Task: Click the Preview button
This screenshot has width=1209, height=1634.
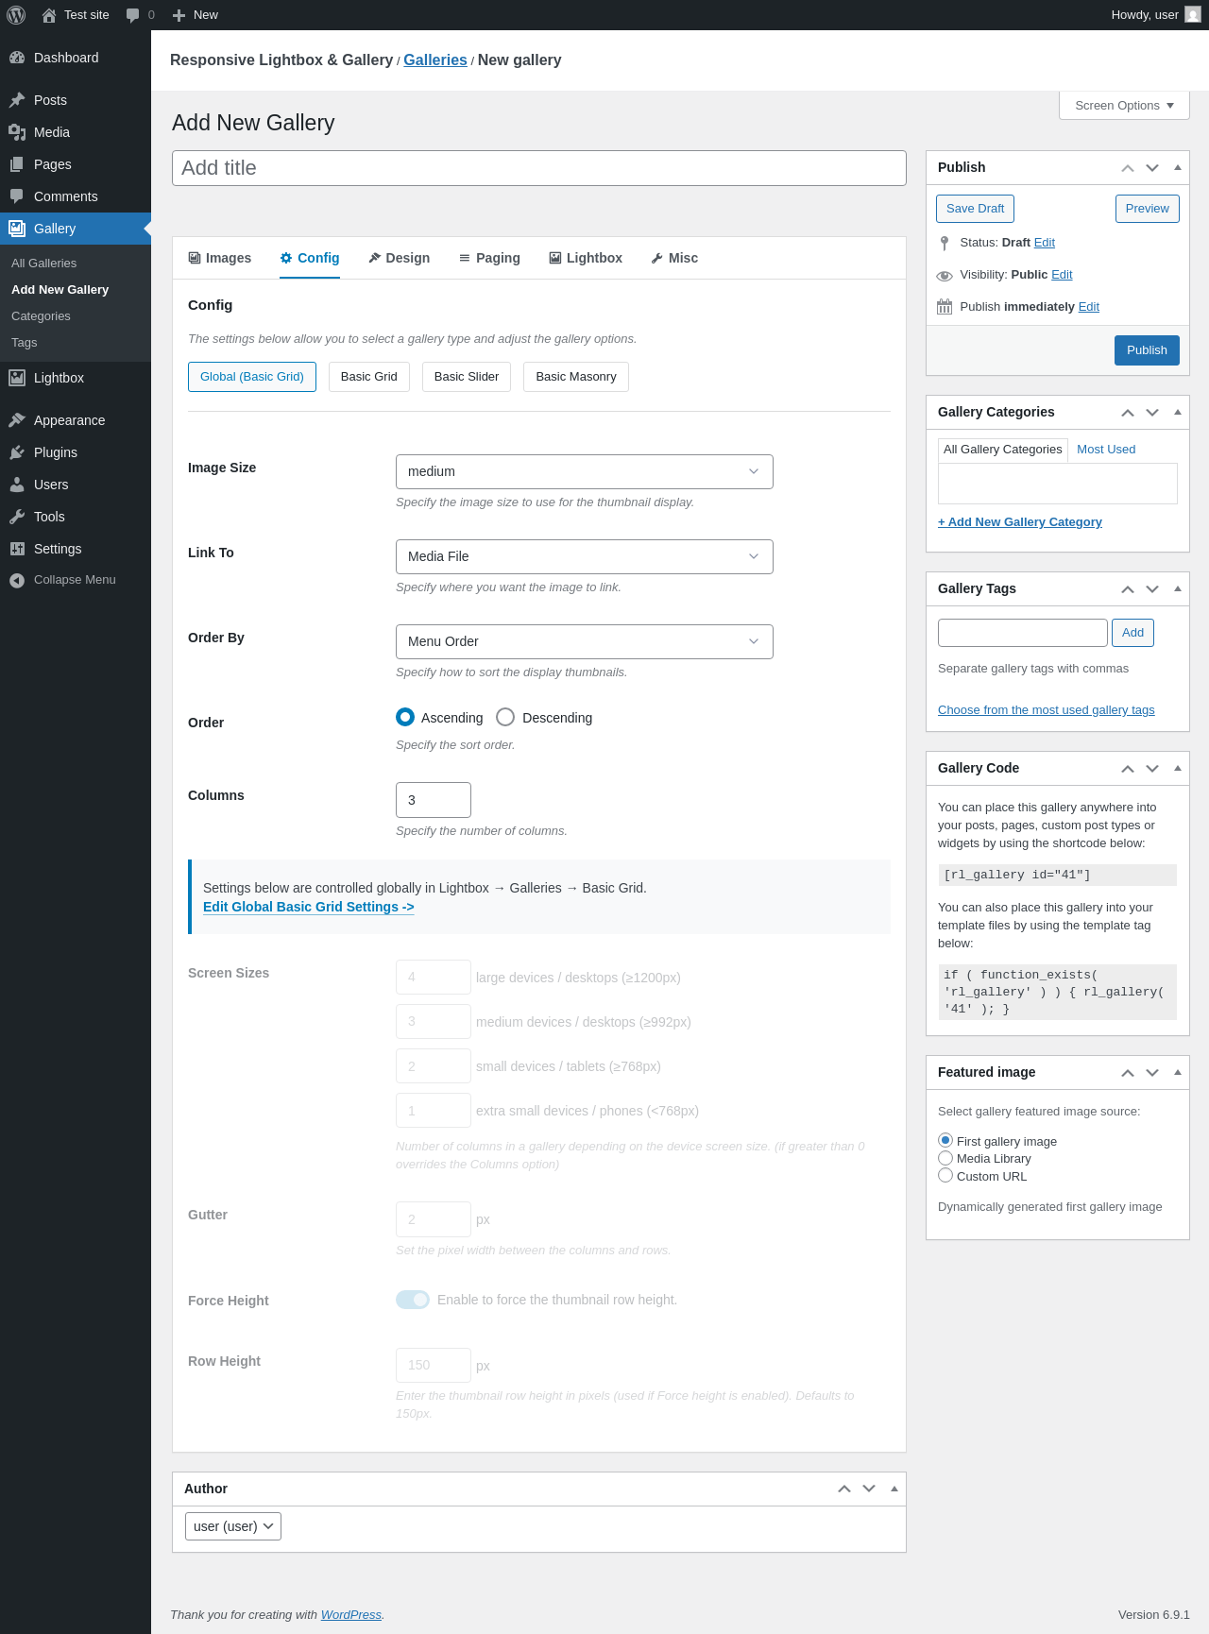Action: click(1147, 209)
